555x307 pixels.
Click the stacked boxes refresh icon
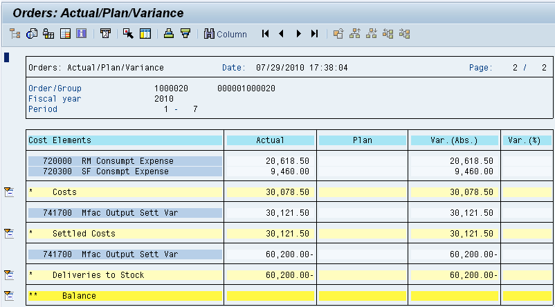(x=338, y=34)
